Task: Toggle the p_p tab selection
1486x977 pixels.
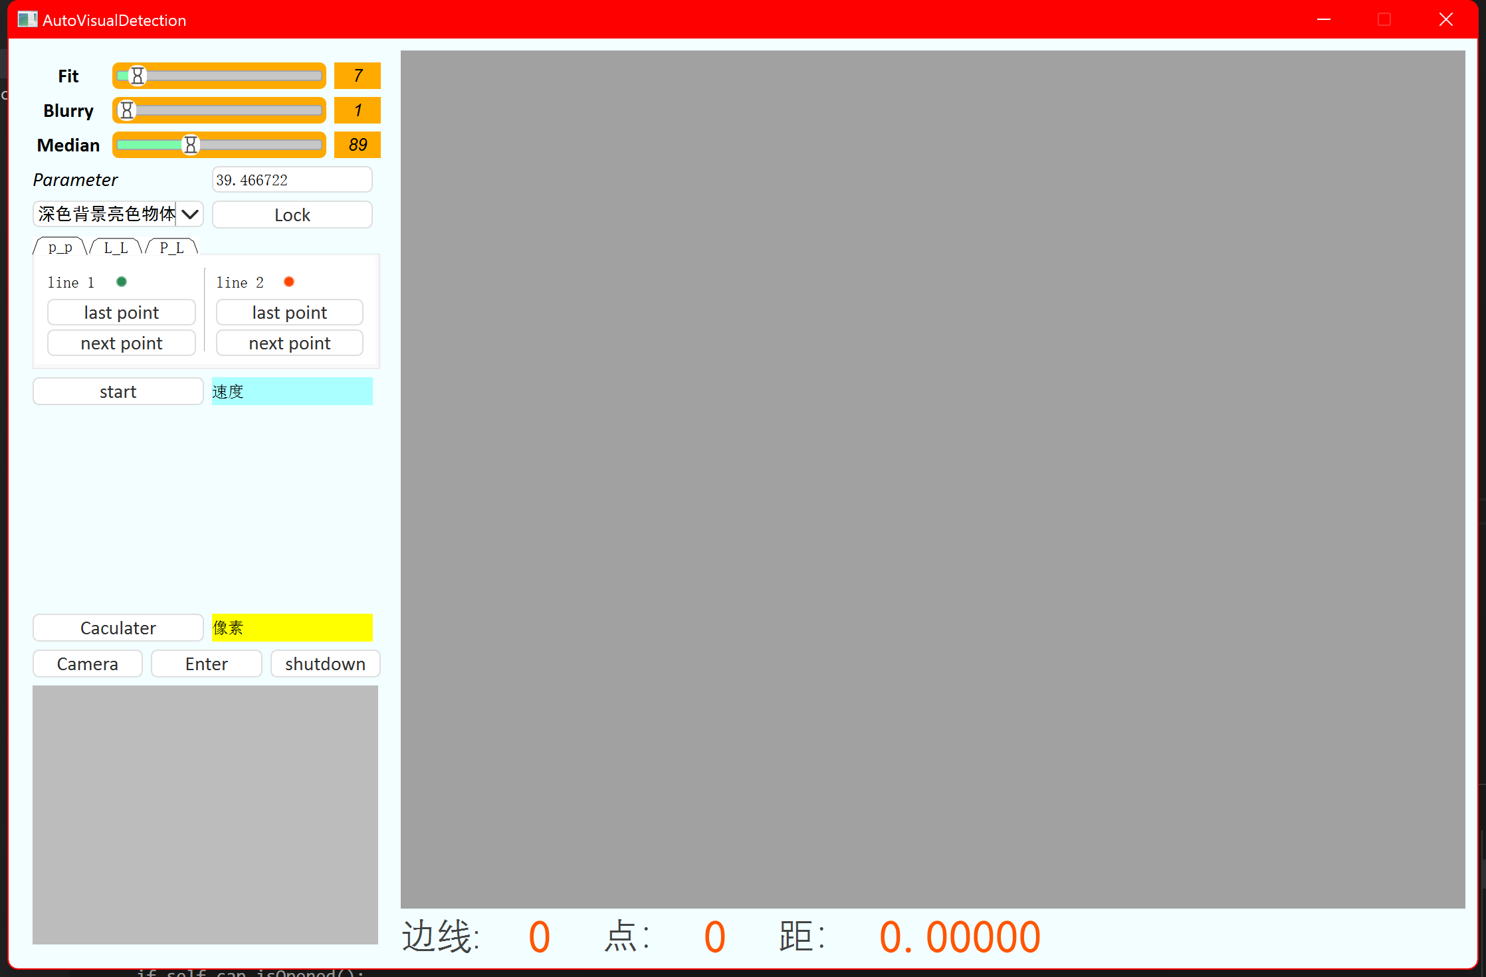Action: pos(59,248)
